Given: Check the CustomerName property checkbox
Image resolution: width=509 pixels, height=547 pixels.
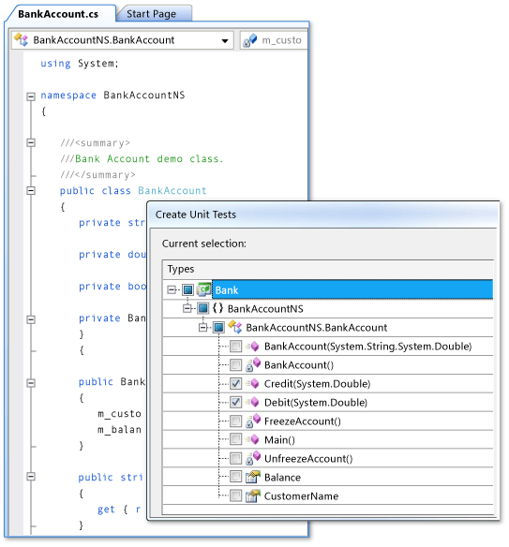Looking at the screenshot, I should (x=235, y=495).
